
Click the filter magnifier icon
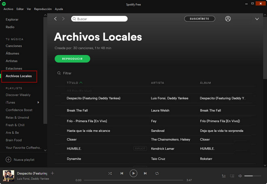click(x=59, y=73)
